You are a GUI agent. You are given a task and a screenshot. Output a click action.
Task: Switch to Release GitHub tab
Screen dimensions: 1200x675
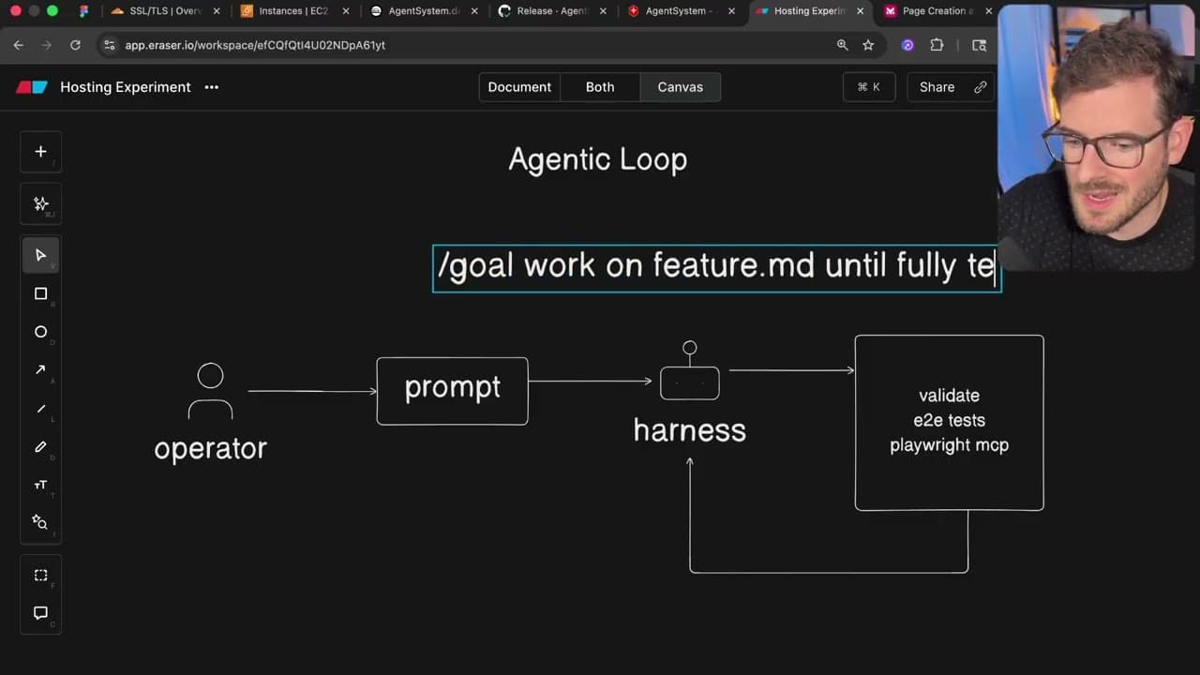pos(553,11)
